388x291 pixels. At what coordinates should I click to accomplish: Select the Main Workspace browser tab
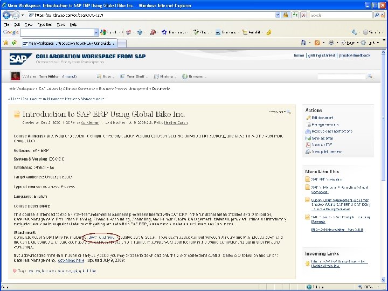69,43
